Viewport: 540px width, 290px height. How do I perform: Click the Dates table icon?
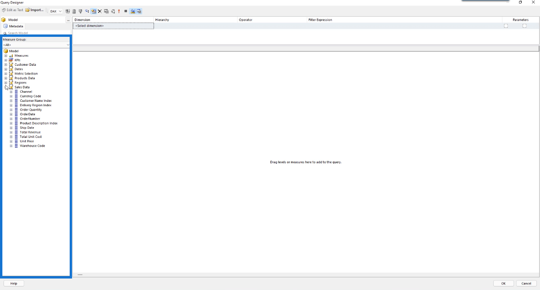[11, 69]
